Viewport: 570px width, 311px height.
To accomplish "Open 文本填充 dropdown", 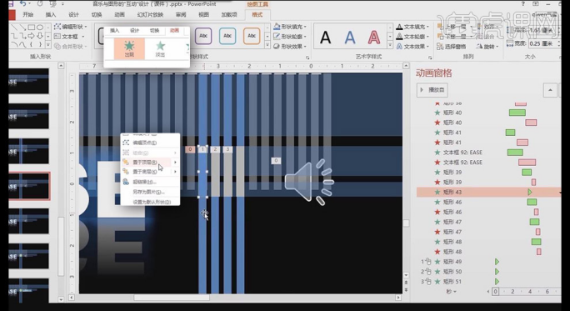I will 412,27.
